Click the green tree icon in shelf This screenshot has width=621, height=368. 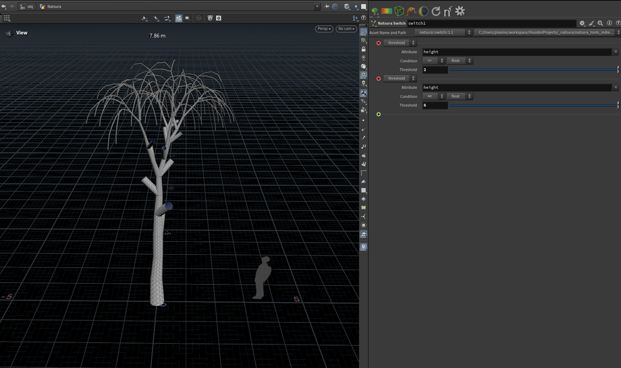tap(375, 11)
